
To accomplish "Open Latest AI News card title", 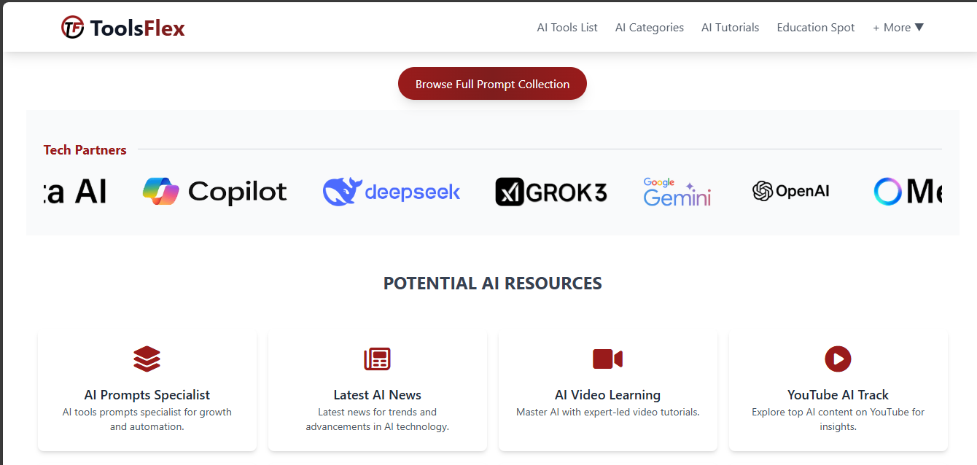I will (378, 395).
